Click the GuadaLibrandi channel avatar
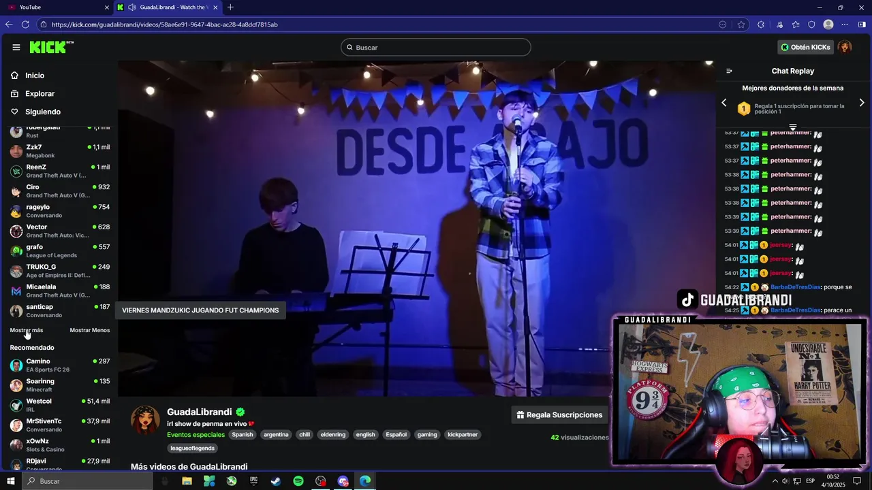The width and height of the screenshot is (872, 490). pos(145,421)
